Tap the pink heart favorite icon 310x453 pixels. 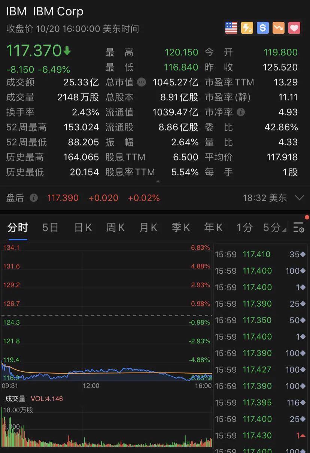(x=294, y=28)
